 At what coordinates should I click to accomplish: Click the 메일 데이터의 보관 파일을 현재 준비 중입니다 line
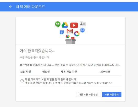pos(51,79)
